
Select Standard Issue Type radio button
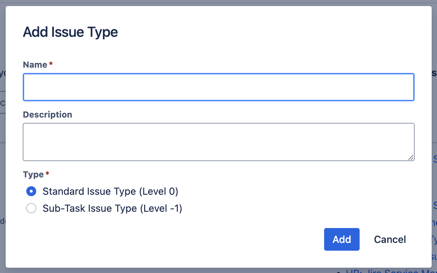pos(31,192)
